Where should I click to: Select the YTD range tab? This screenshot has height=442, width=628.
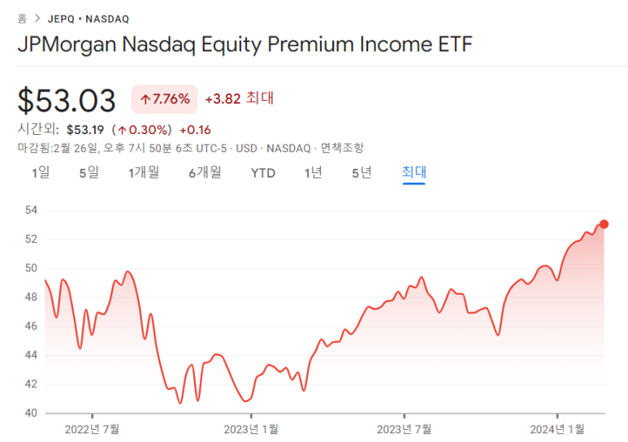pyautogui.click(x=263, y=173)
